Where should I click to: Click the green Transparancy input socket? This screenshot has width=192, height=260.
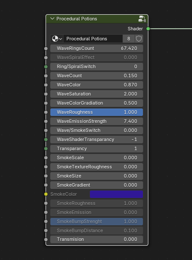click(46, 148)
